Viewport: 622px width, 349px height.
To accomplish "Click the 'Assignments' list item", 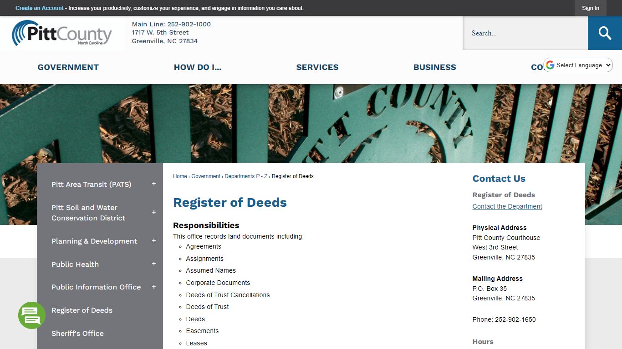I will pyautogui.click(x=204, y=259).
